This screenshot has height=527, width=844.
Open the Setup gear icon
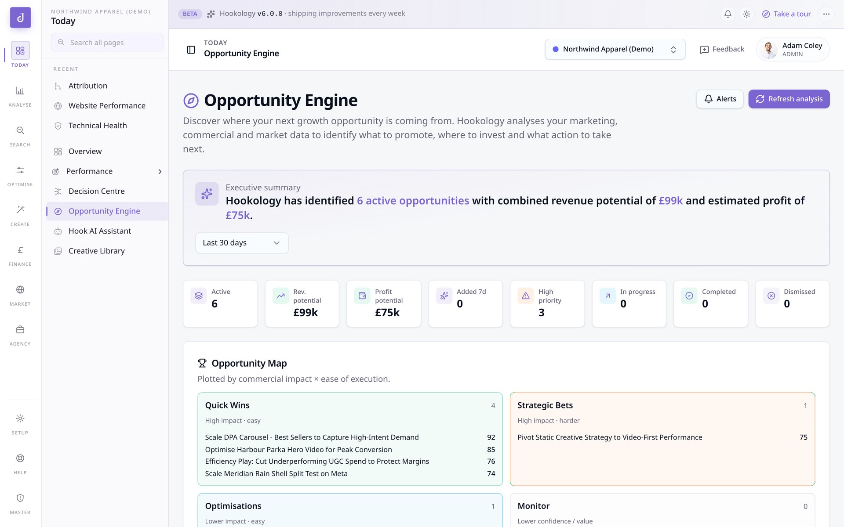[20, 419]
